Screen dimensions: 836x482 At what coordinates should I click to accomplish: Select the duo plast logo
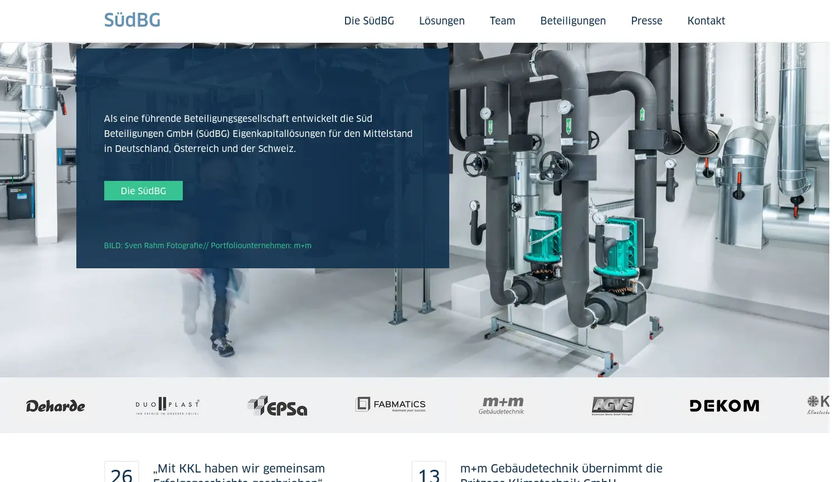167,405
